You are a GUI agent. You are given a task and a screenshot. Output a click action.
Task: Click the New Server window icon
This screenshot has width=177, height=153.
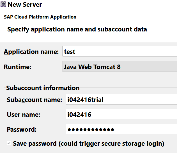3,4
